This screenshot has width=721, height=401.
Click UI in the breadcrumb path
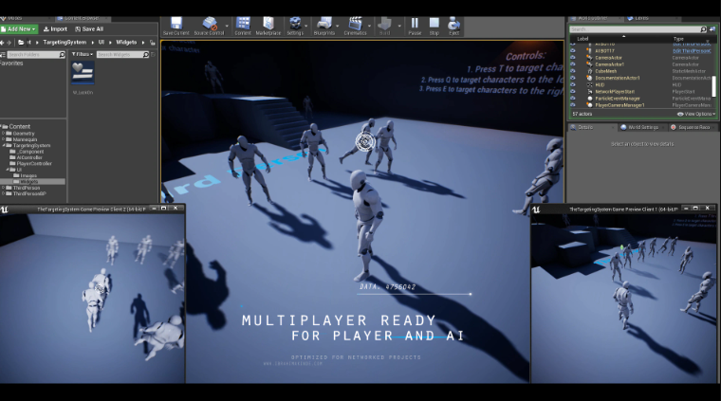pyautogui.click(x=102, y=43)
